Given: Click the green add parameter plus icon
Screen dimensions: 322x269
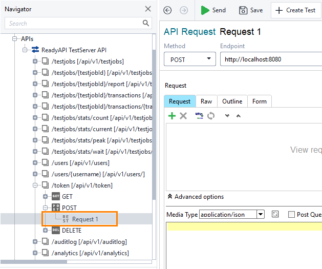Looking at the screenshot, I should 172,116.
